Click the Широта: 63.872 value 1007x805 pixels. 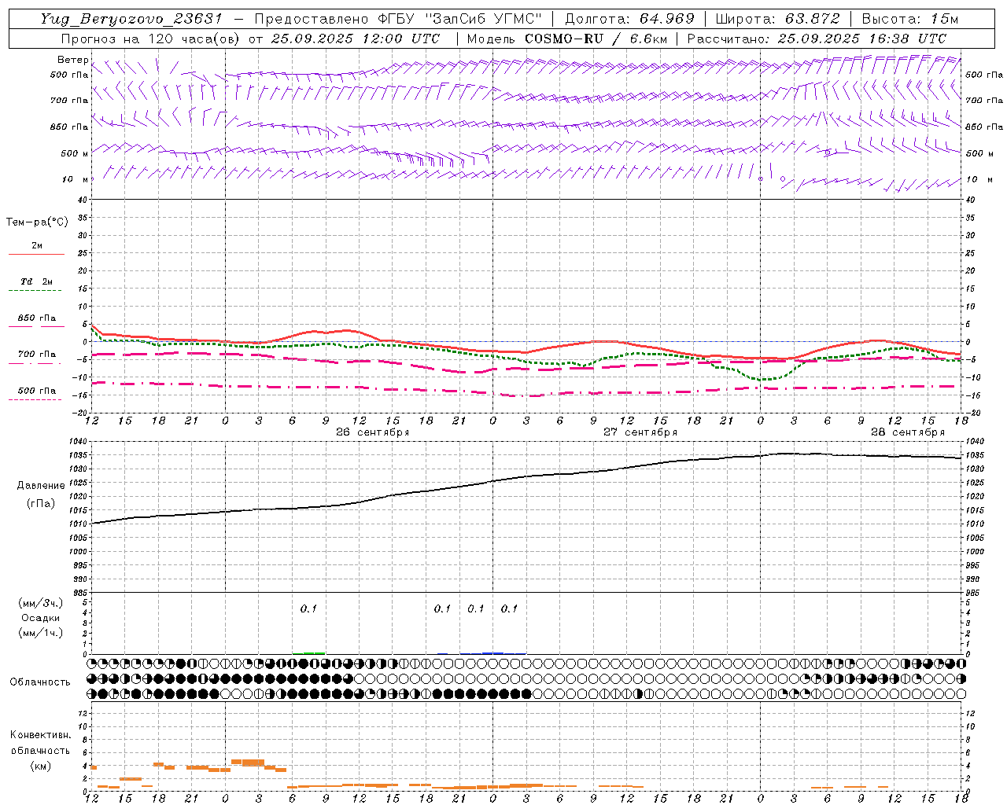(778, 19)
